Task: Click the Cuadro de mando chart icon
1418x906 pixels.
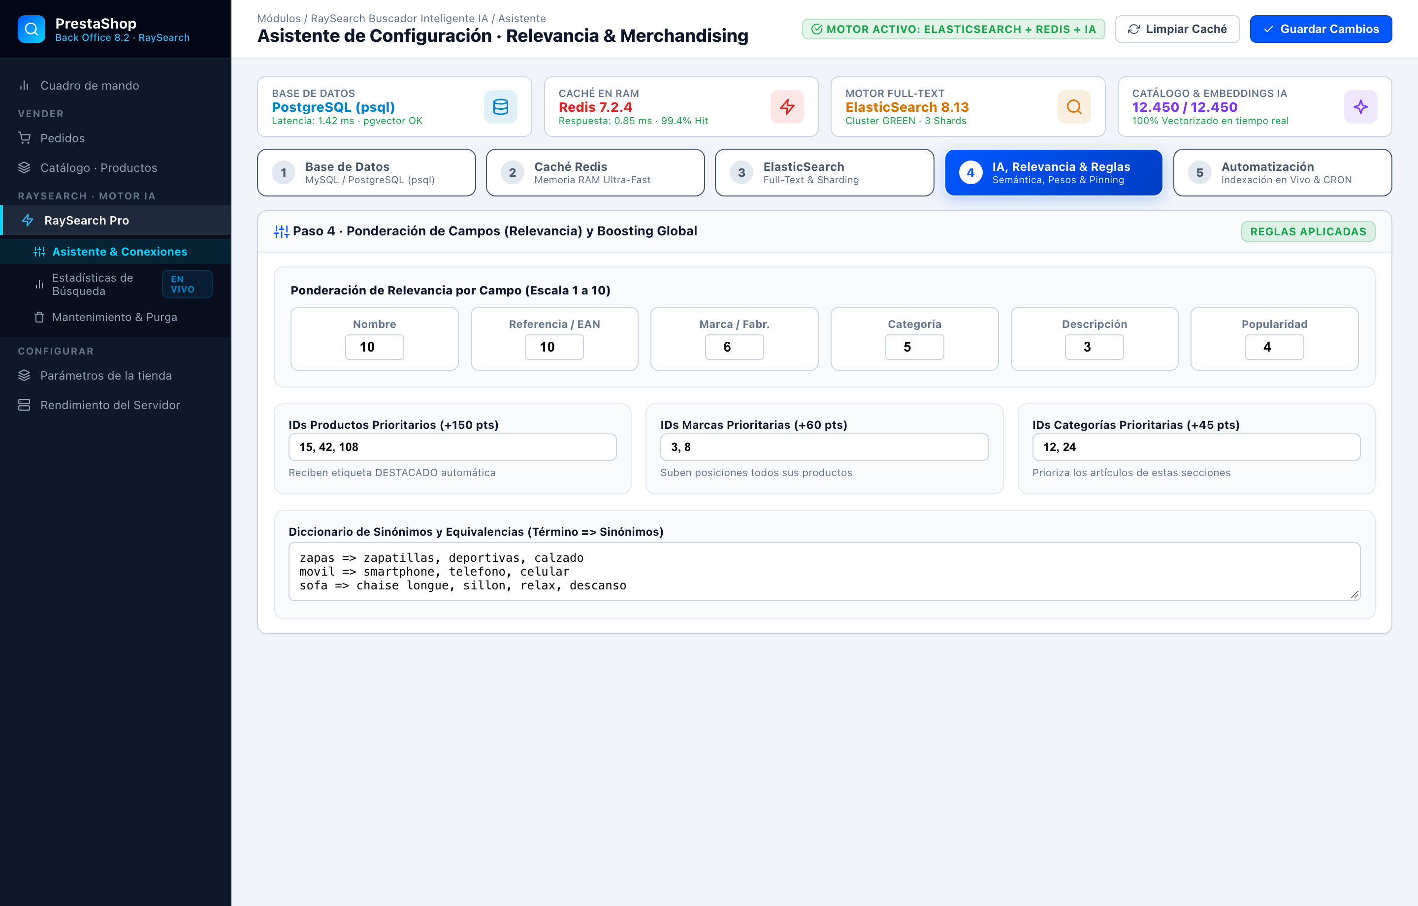Action: pyautogui.click(x=24, y=85)
